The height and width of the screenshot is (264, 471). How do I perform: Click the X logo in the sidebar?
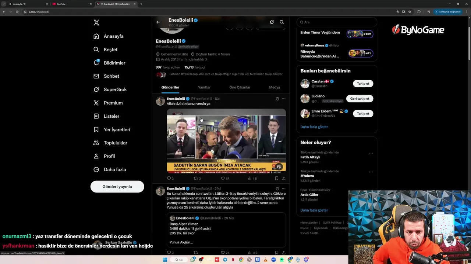point(96,23)
